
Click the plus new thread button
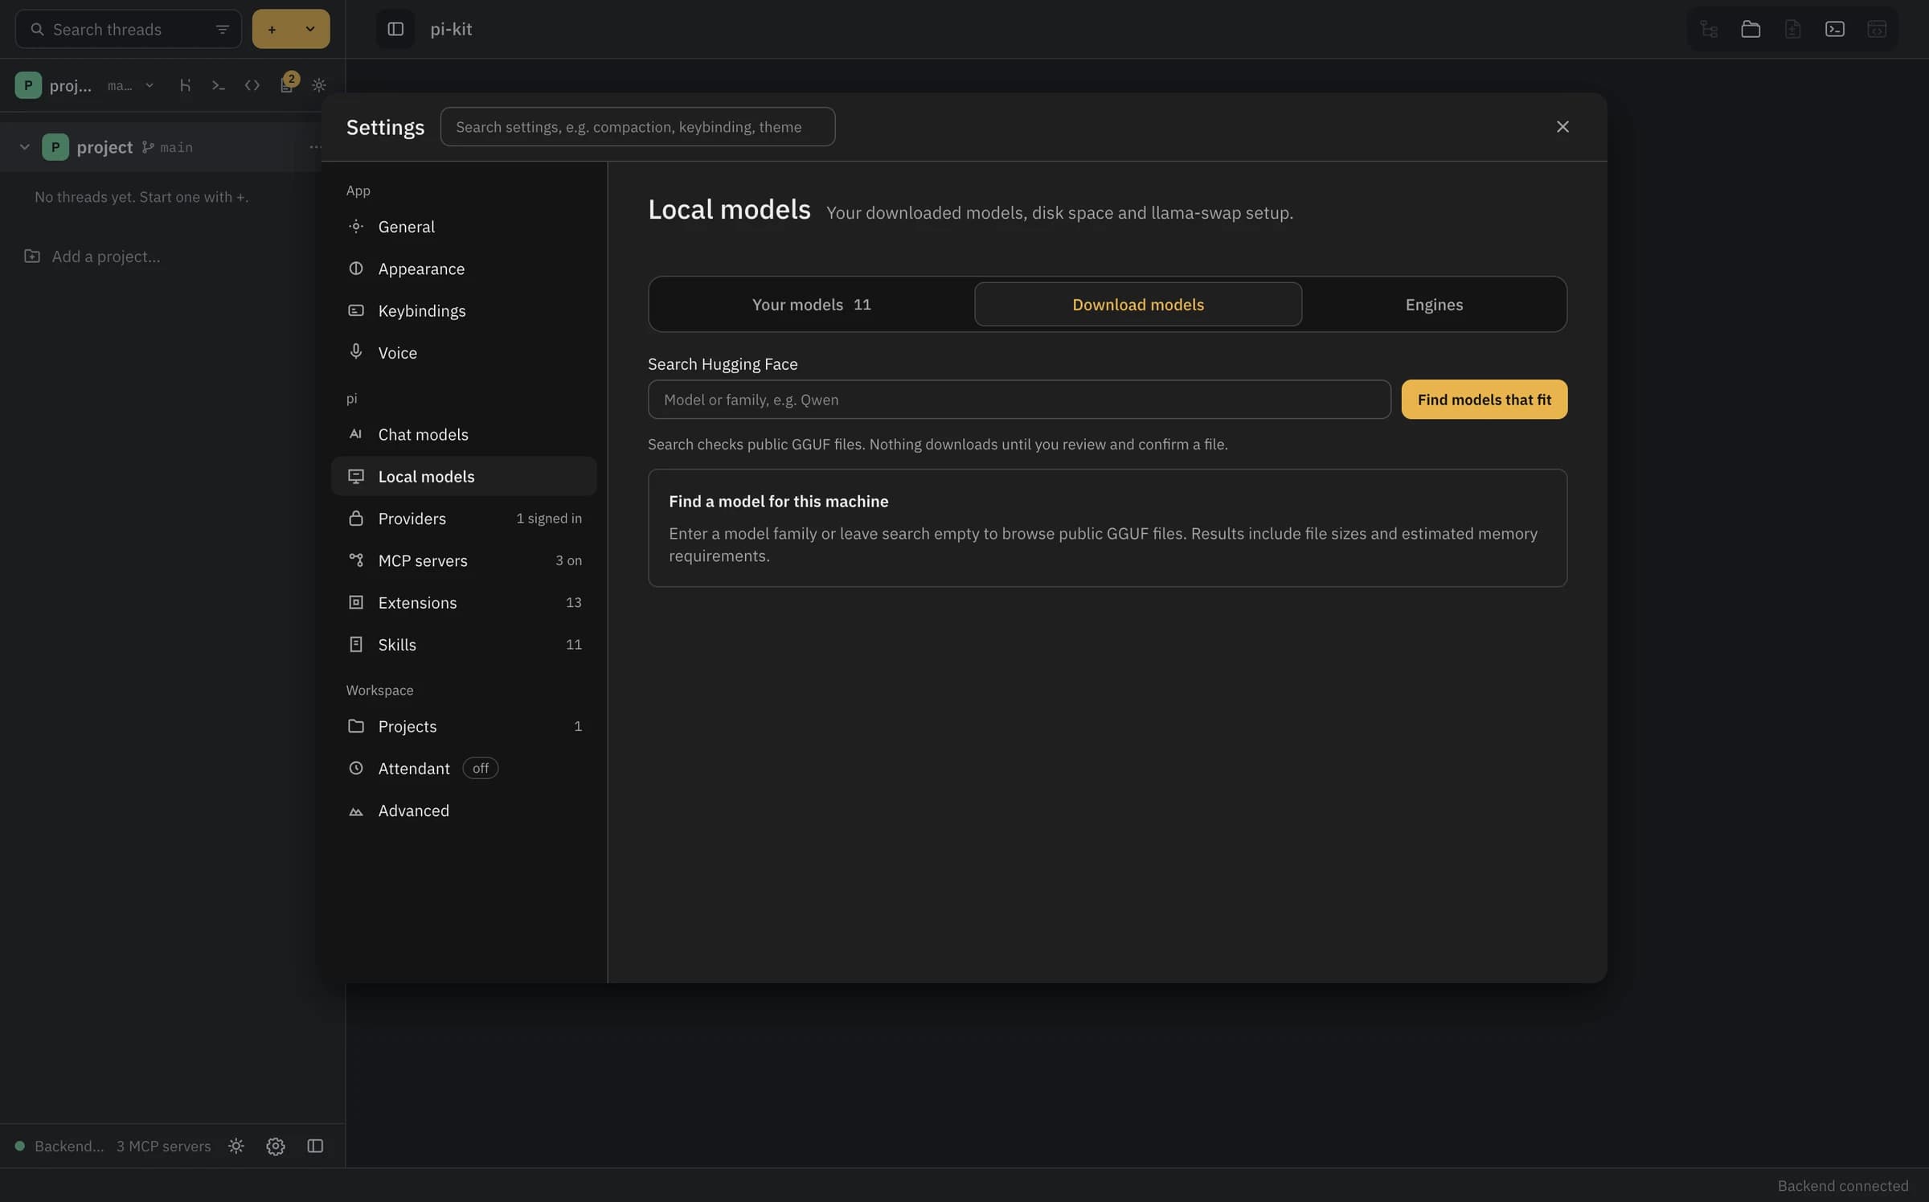tap(272, 30)
